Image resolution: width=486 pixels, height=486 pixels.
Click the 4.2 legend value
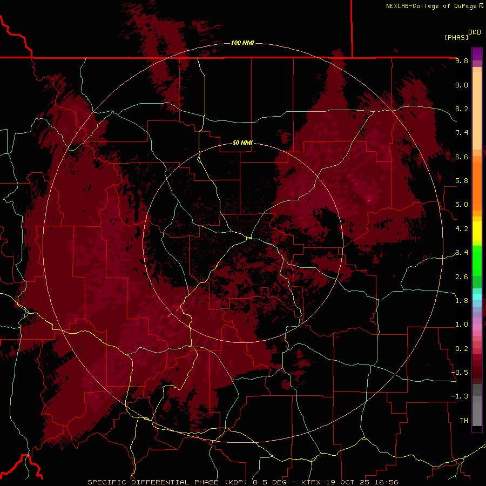click(x=462, y=229)
